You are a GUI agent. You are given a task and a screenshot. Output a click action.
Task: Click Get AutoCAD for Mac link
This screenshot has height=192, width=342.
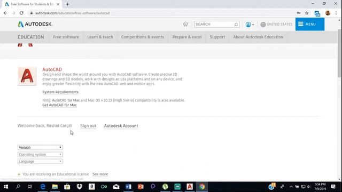click(59, 105)
